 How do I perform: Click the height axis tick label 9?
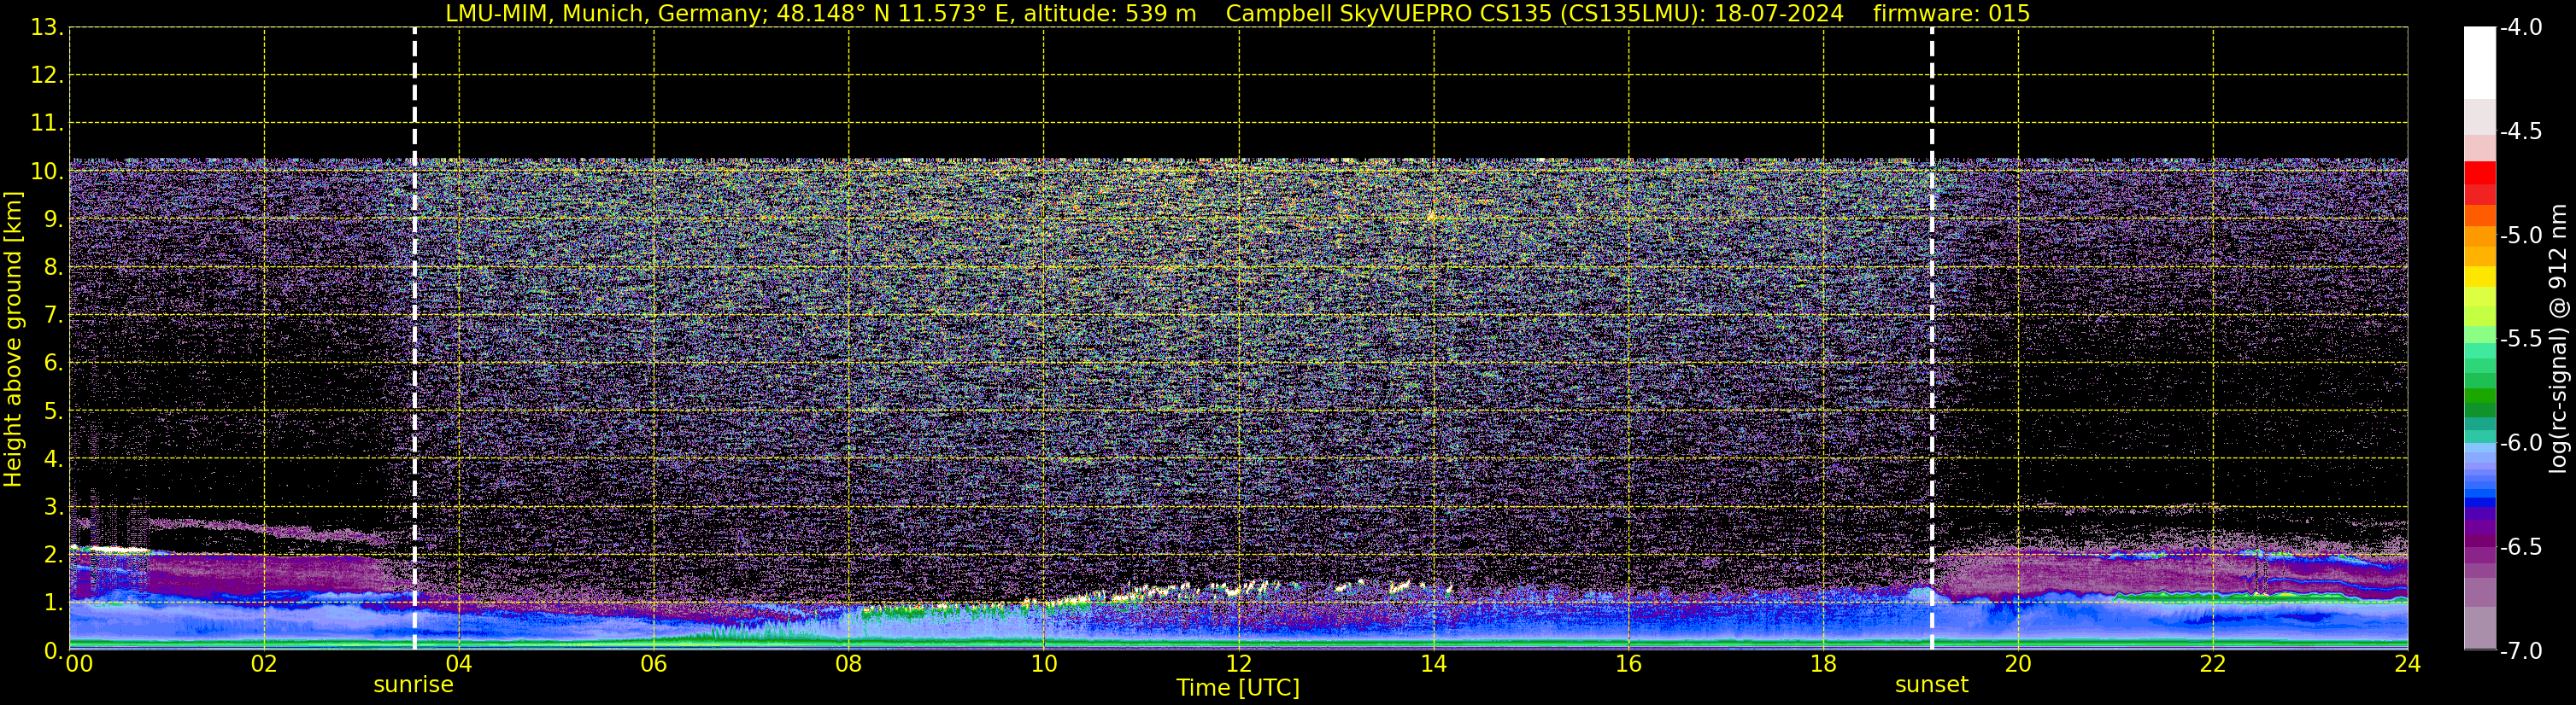[x=52, y=219]
